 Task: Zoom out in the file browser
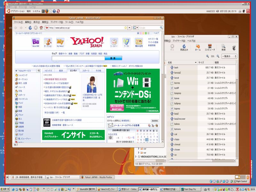(x=207, y=56)
